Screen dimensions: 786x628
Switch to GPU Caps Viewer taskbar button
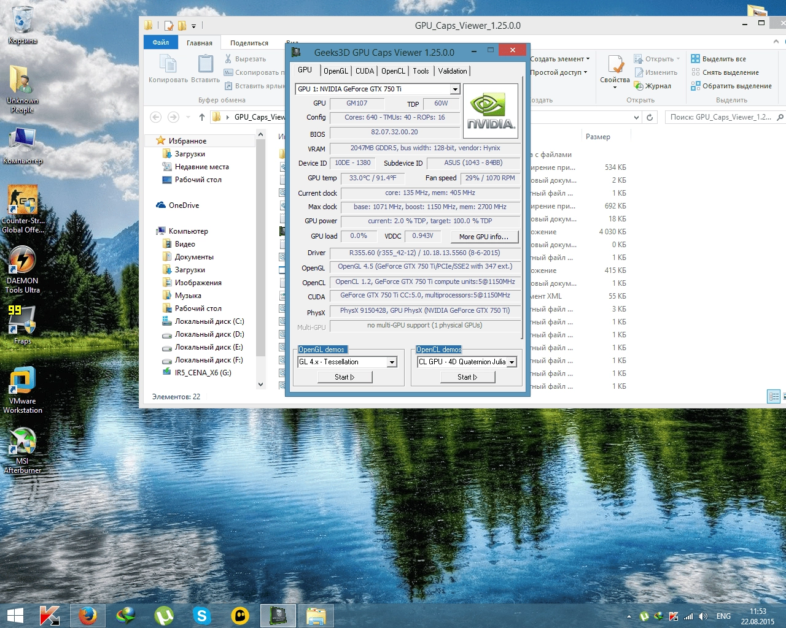tap(278, 616)
